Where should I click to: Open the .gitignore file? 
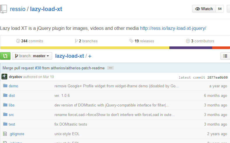pos(16,134)
